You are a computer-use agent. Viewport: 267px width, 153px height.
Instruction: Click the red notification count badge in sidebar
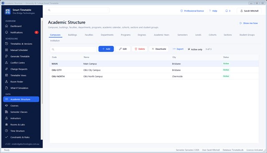[36, 32]
